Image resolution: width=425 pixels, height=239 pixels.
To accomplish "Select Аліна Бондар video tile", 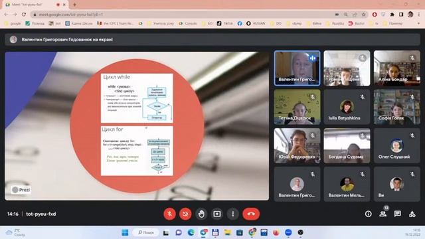I will coord(397,68).
